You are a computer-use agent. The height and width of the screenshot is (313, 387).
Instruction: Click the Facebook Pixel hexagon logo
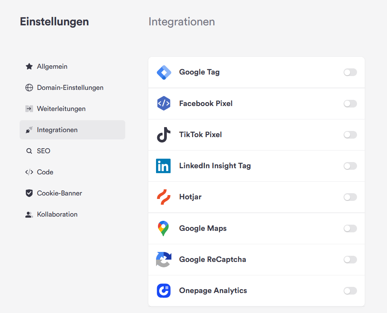pyautogui.click(x=164, y=103)
